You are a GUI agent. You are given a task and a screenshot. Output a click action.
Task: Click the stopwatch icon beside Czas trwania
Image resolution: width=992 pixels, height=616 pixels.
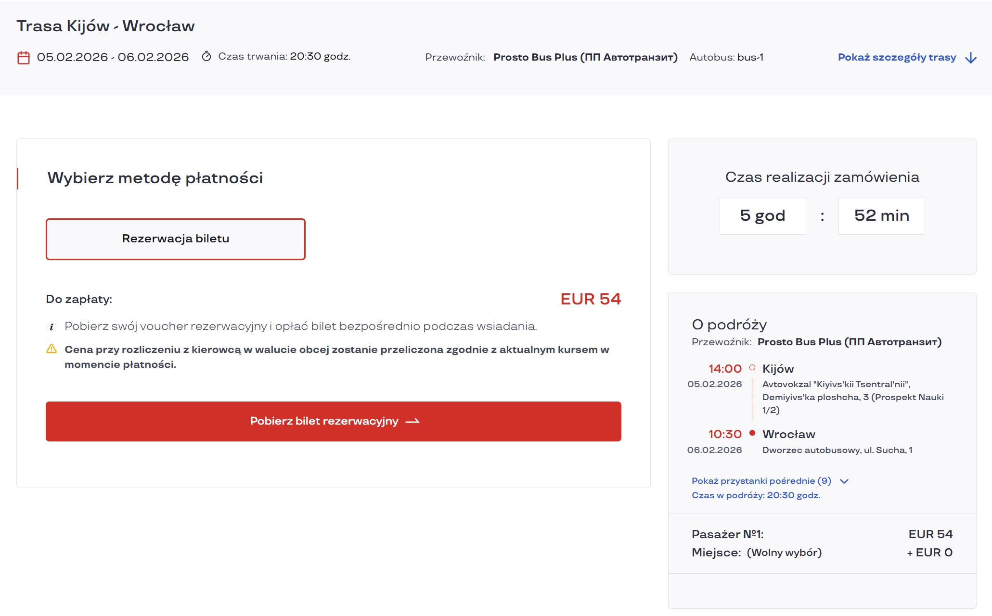tap(207, 56)
